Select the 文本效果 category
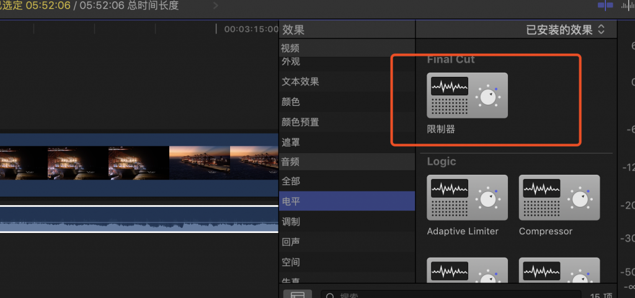This screenshot has height=298, width=635. point(300,82)
